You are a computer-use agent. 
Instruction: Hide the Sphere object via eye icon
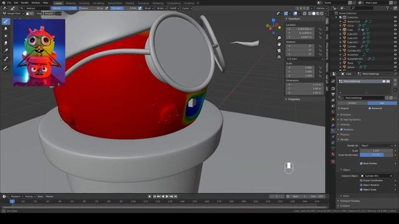point(395,67)
